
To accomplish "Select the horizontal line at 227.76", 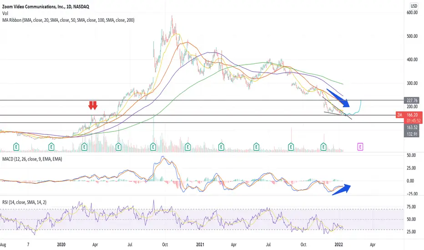I will (x=202, y=100).
